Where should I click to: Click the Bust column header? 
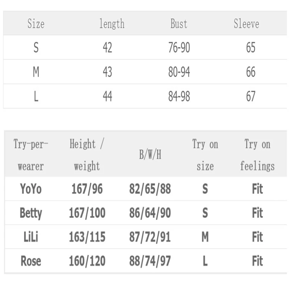pyautogui.click(x=179, y=24)
